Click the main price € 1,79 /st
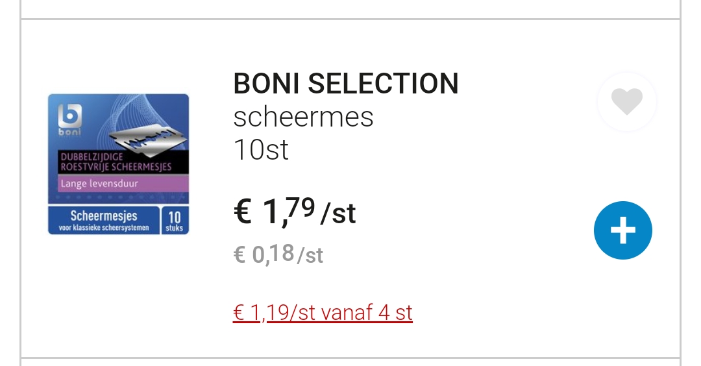Image resolution: width=701 pixels, height=366 pixels. pyautogui.click(x=294, y=212)
